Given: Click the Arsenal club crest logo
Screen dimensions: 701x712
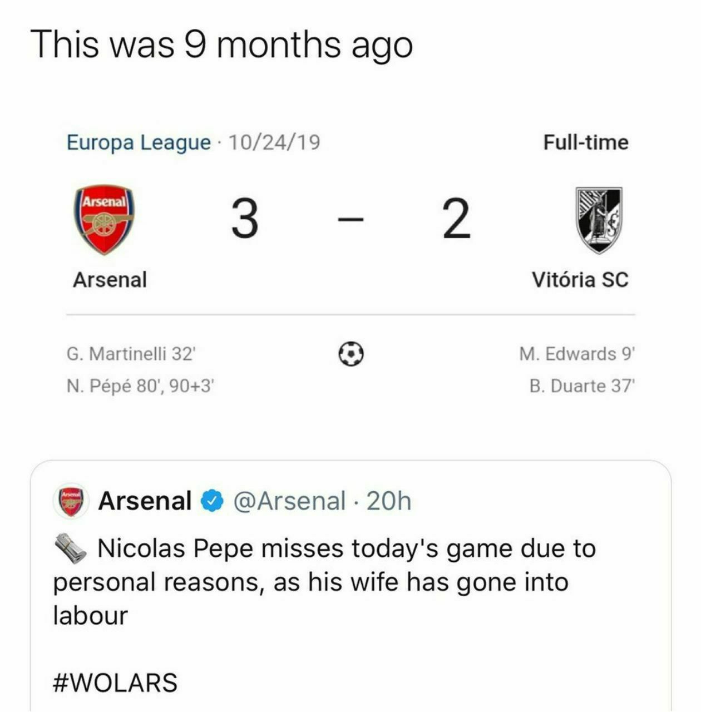Looking at the screenshot, I should (104, 220).
